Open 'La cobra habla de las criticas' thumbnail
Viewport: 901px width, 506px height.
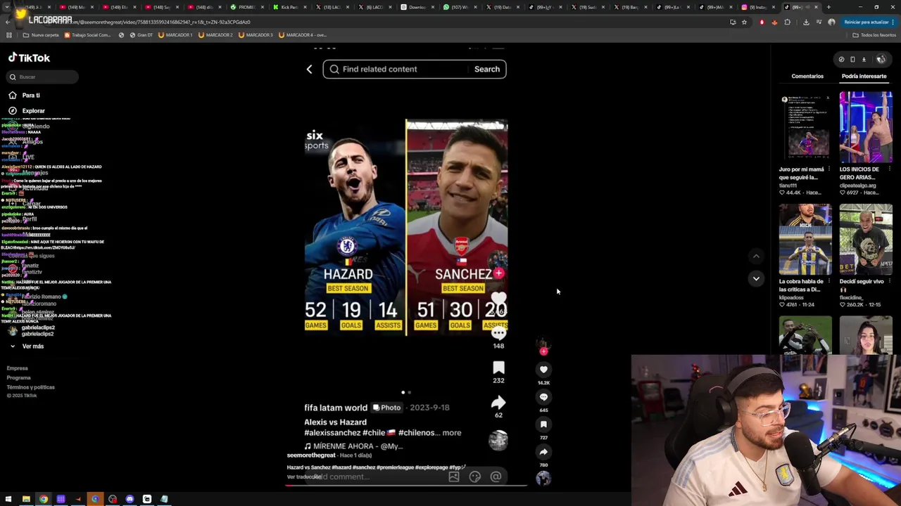coord(805,239)
